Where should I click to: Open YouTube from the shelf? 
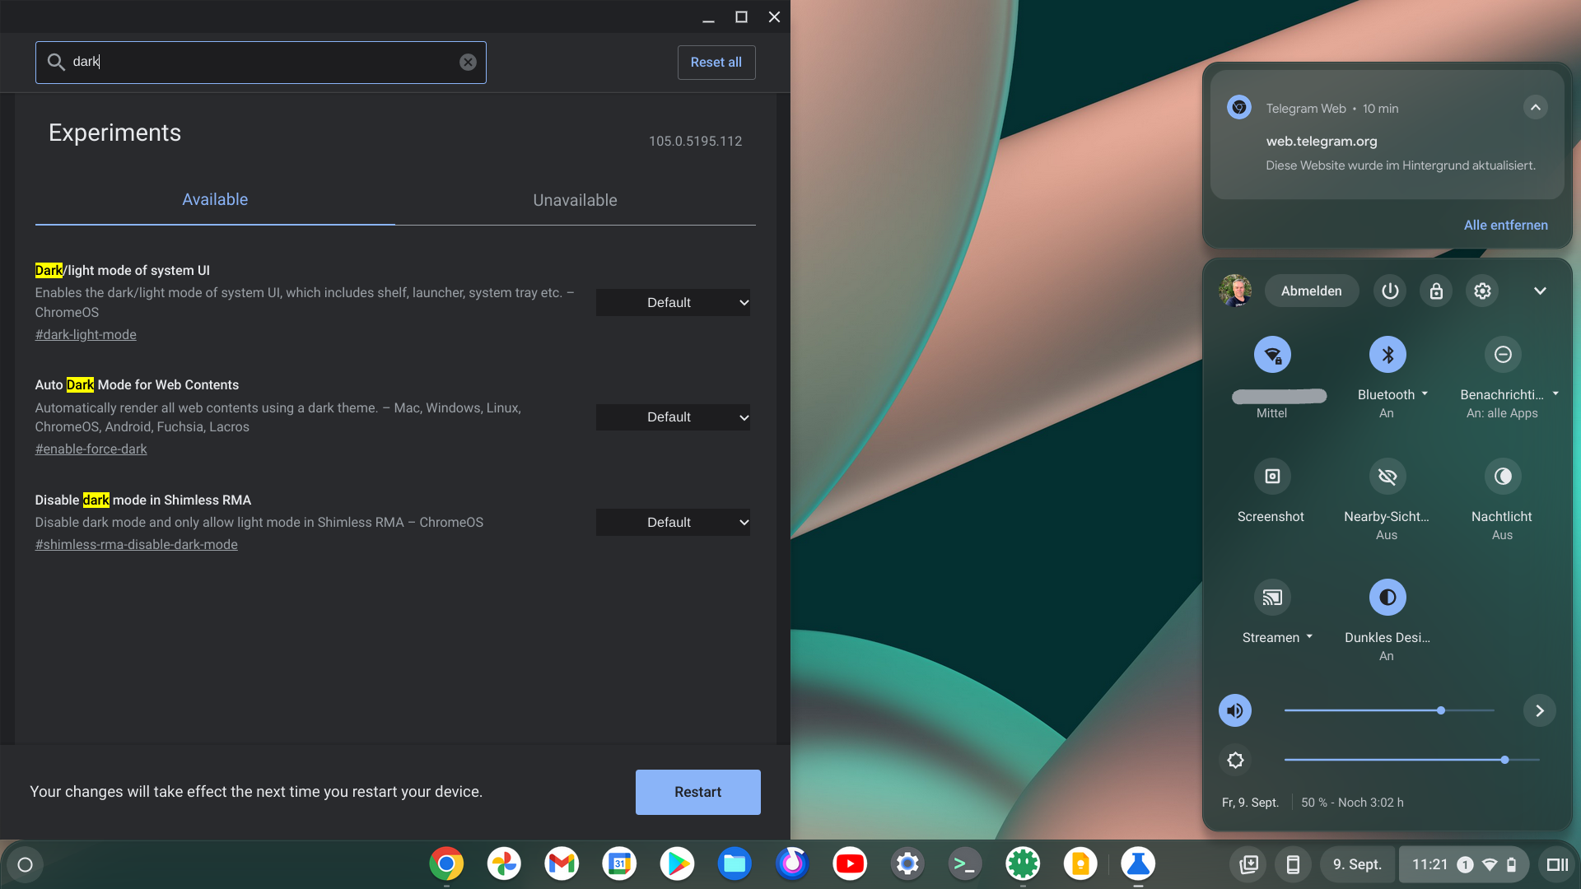point(850,864)
